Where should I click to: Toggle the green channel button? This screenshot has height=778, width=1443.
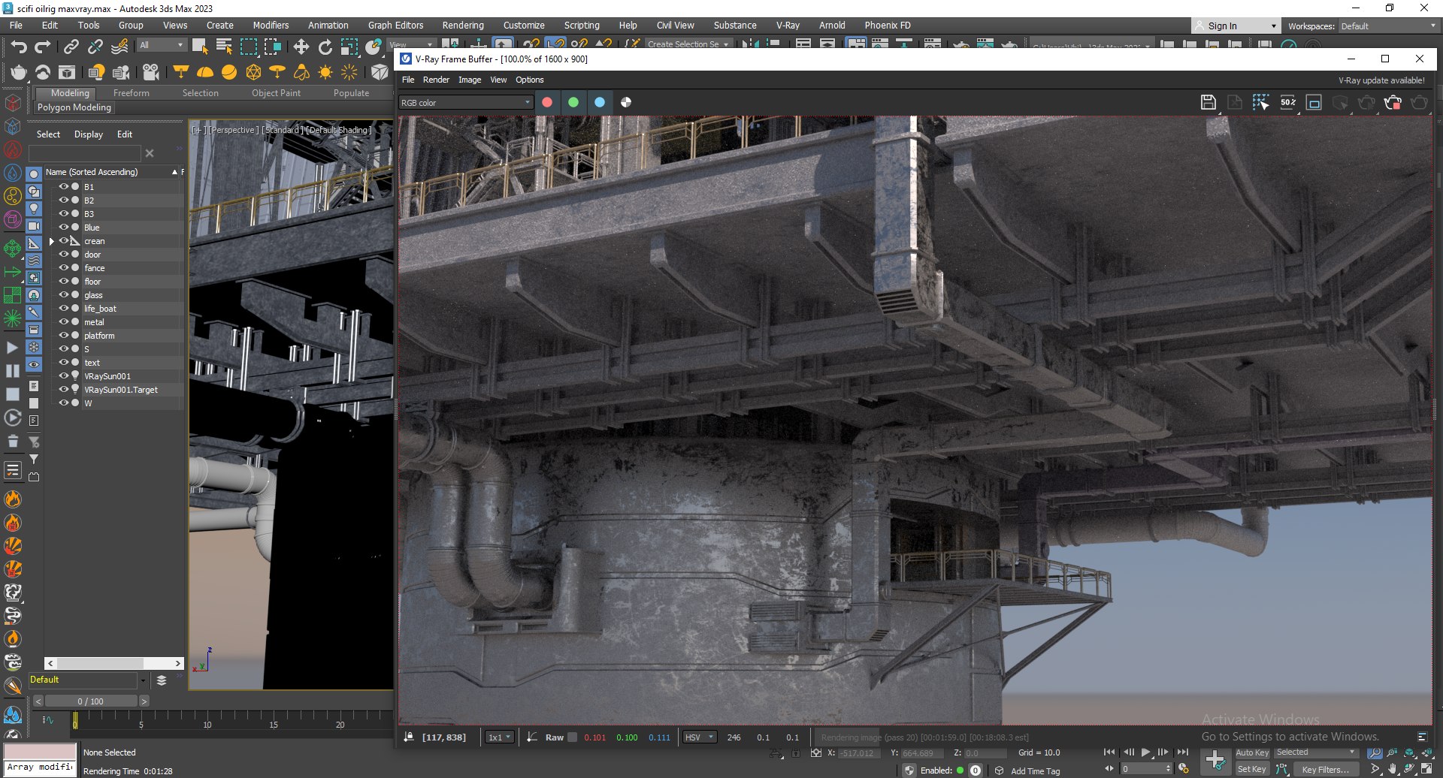(573, 102)
